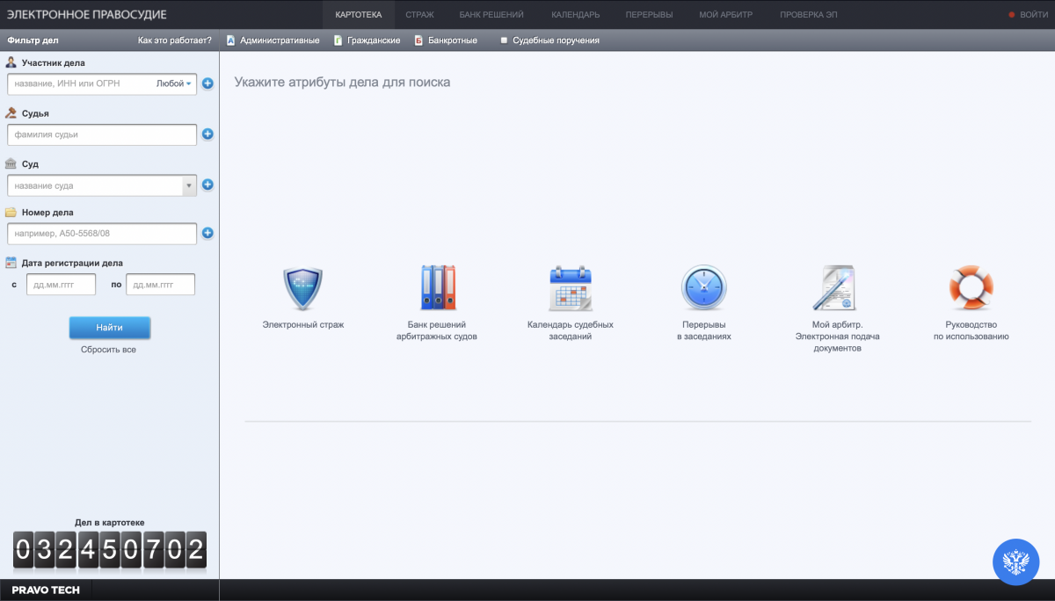Viewport: 1055px width, 601px height.
Task: Click the ВОЙТИ login link
Action: click(1034, 15)
